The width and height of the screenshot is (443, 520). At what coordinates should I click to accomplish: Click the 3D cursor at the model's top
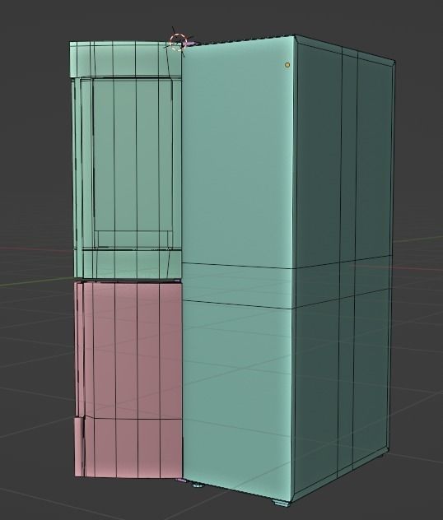click(179, 43)
